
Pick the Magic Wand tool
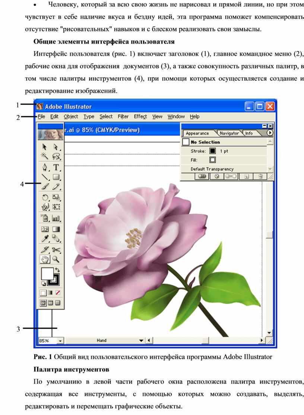click(44, 156)
